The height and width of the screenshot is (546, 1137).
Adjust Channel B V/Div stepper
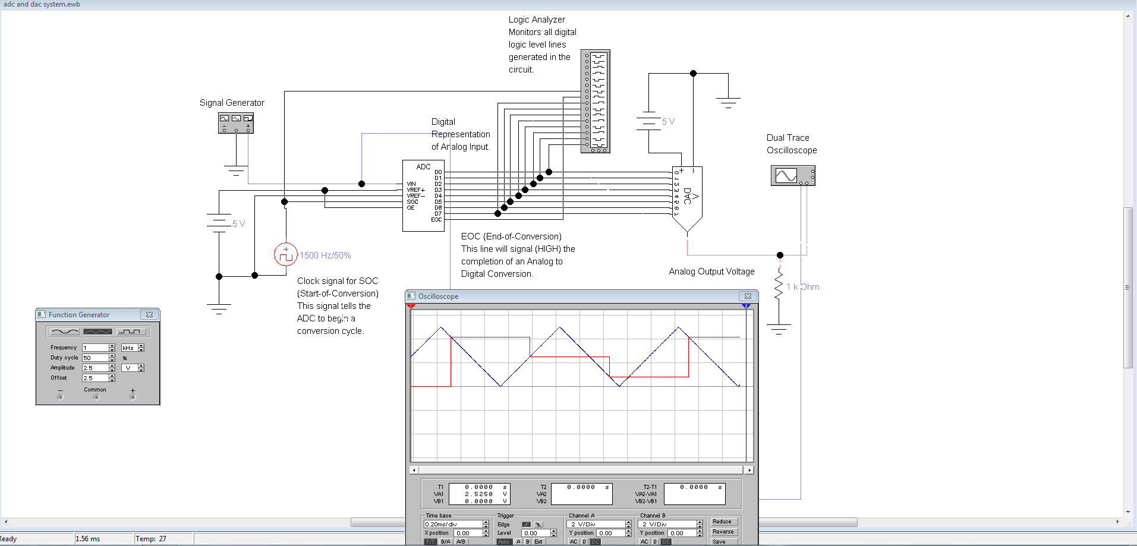[x=700, y=524]
